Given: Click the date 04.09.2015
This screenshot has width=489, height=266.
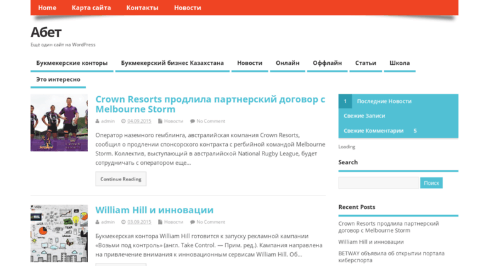Looking at the screenshot, I should tap(139, 121).
